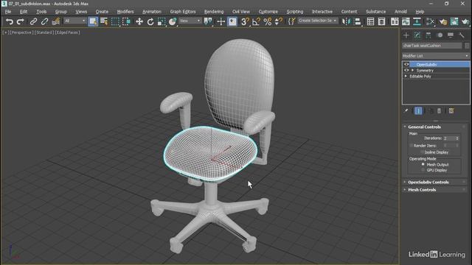The height and width of the screenshot is (265, 472).
Task: Select the GPU Display radio button
Action: 423,170
